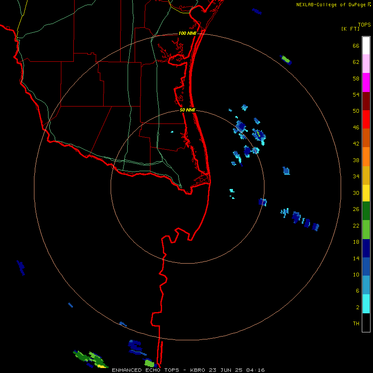Click the 04:16 timestamp text
The width and height of the screenshot is (373, 373).
(256, 370)
